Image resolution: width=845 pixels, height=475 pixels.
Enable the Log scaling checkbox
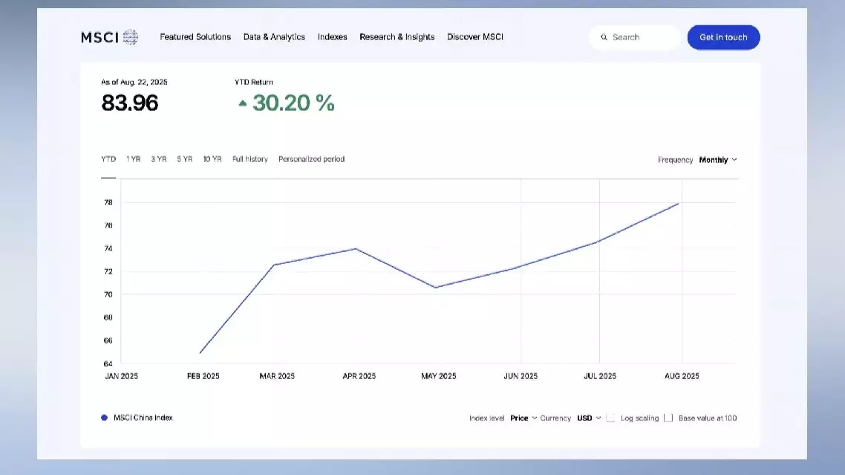[x=610, y=419]
